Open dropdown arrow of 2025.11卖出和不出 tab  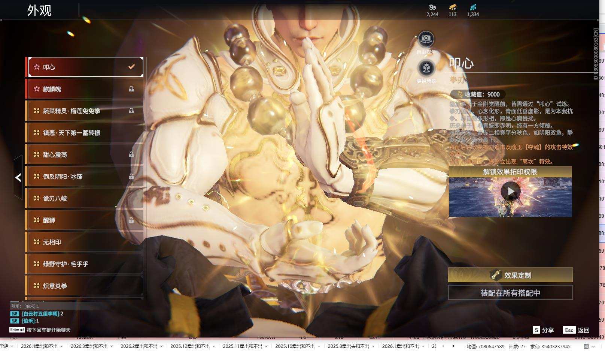point(266,346)
